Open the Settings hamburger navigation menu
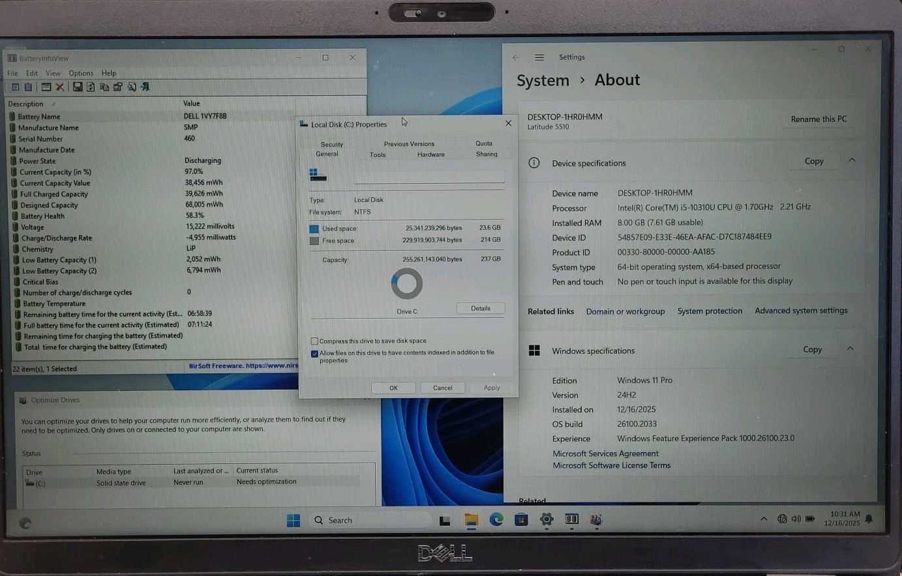 click(539, 57)
